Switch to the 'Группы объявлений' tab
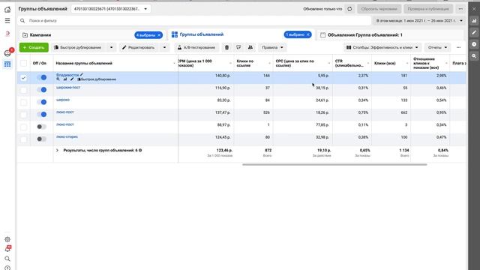480x270 pixels. pyautogui.click(x=202, y=34)
